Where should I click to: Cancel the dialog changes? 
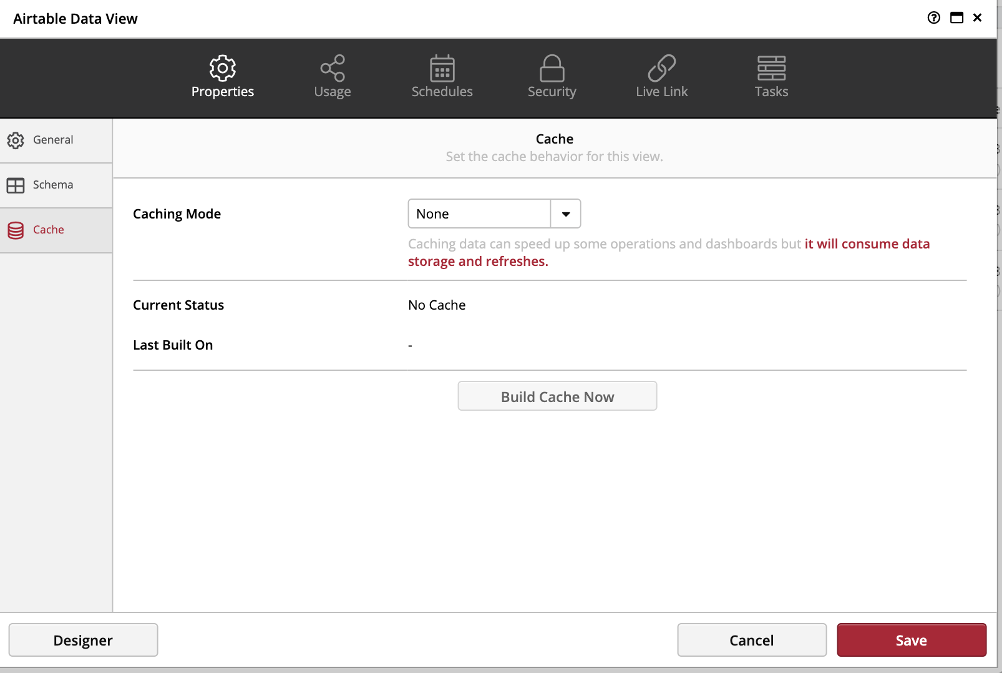(752, 640)
